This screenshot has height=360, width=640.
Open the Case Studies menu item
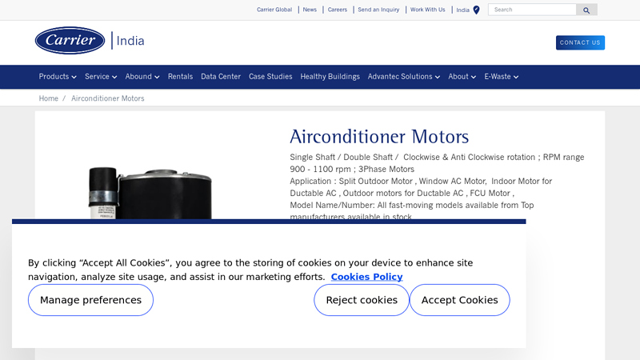270,77
